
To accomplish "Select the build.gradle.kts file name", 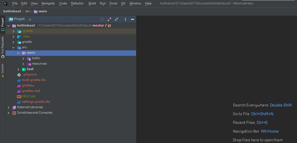I will pos(34,80).
